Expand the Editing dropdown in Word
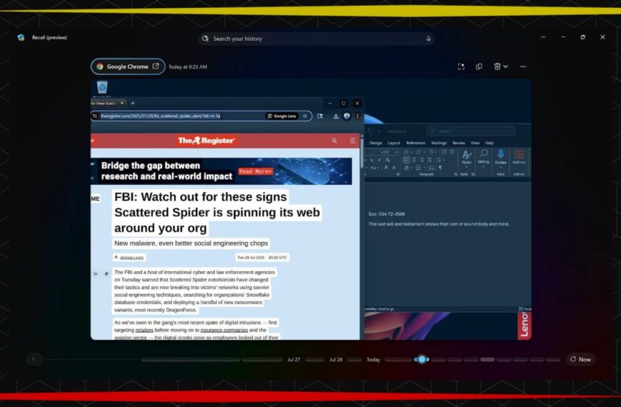621x407 pixels. pyautogui.click(x=483, y=158)
